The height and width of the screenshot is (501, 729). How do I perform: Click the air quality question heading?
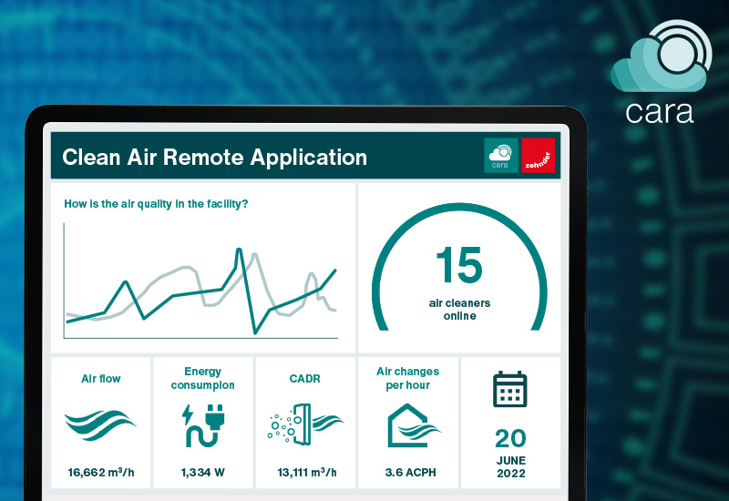coord(156,204)
